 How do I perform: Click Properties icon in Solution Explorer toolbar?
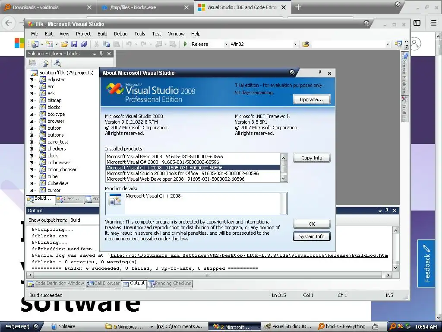33,63
